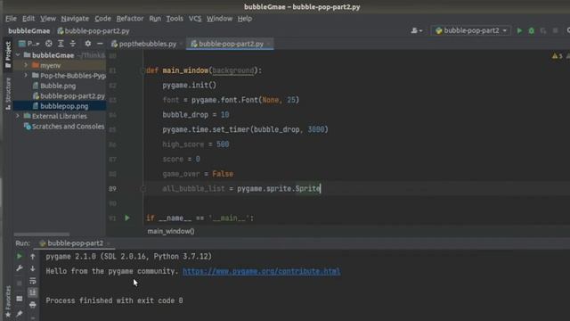This screenshot has height=321, width=570.
Task: Click the high_score = 500 code line
Action: click(x=196, y=144)
